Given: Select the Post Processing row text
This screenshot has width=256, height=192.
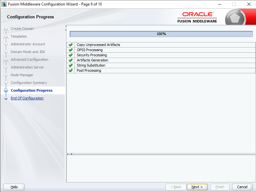Looking at the screenshot, I should pos(89,70).
